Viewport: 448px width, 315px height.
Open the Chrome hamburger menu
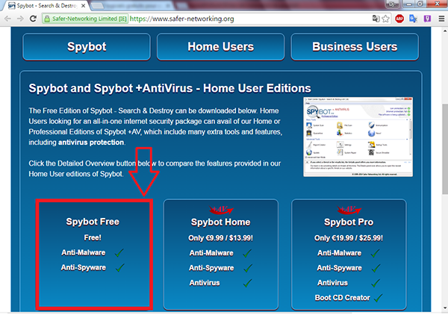(441, 19)
